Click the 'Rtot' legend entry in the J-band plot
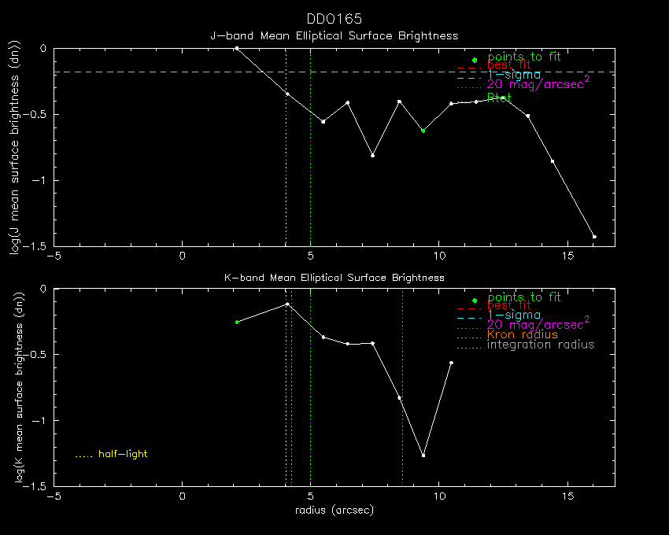Image resolution: width=669 pixels, height=535 pixels. [499, 98]
